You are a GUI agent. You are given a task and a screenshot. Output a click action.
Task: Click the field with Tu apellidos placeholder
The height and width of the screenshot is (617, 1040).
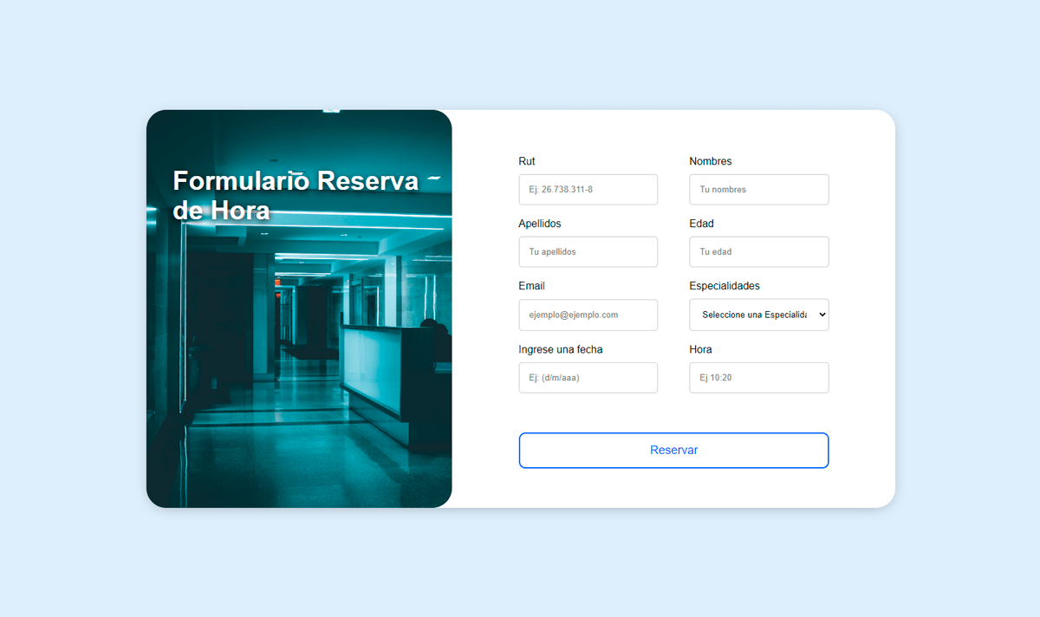(x=588, y=251)
